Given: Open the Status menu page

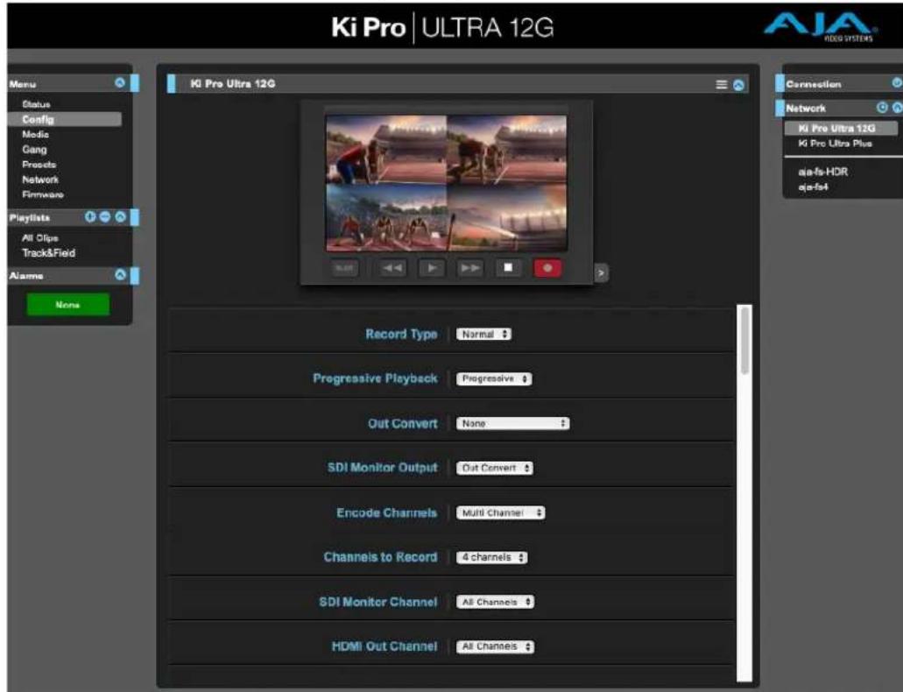Looking at the screenshot, I should coord(36,104).
